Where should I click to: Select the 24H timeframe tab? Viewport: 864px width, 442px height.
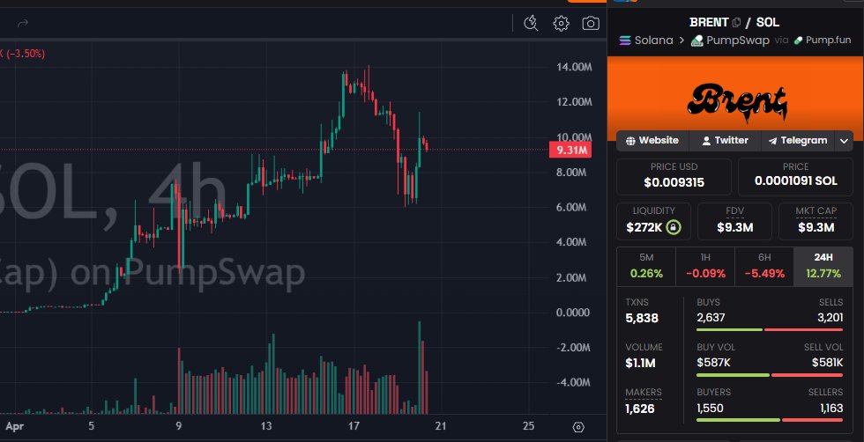pyautogui.click(x=824, y=266)
